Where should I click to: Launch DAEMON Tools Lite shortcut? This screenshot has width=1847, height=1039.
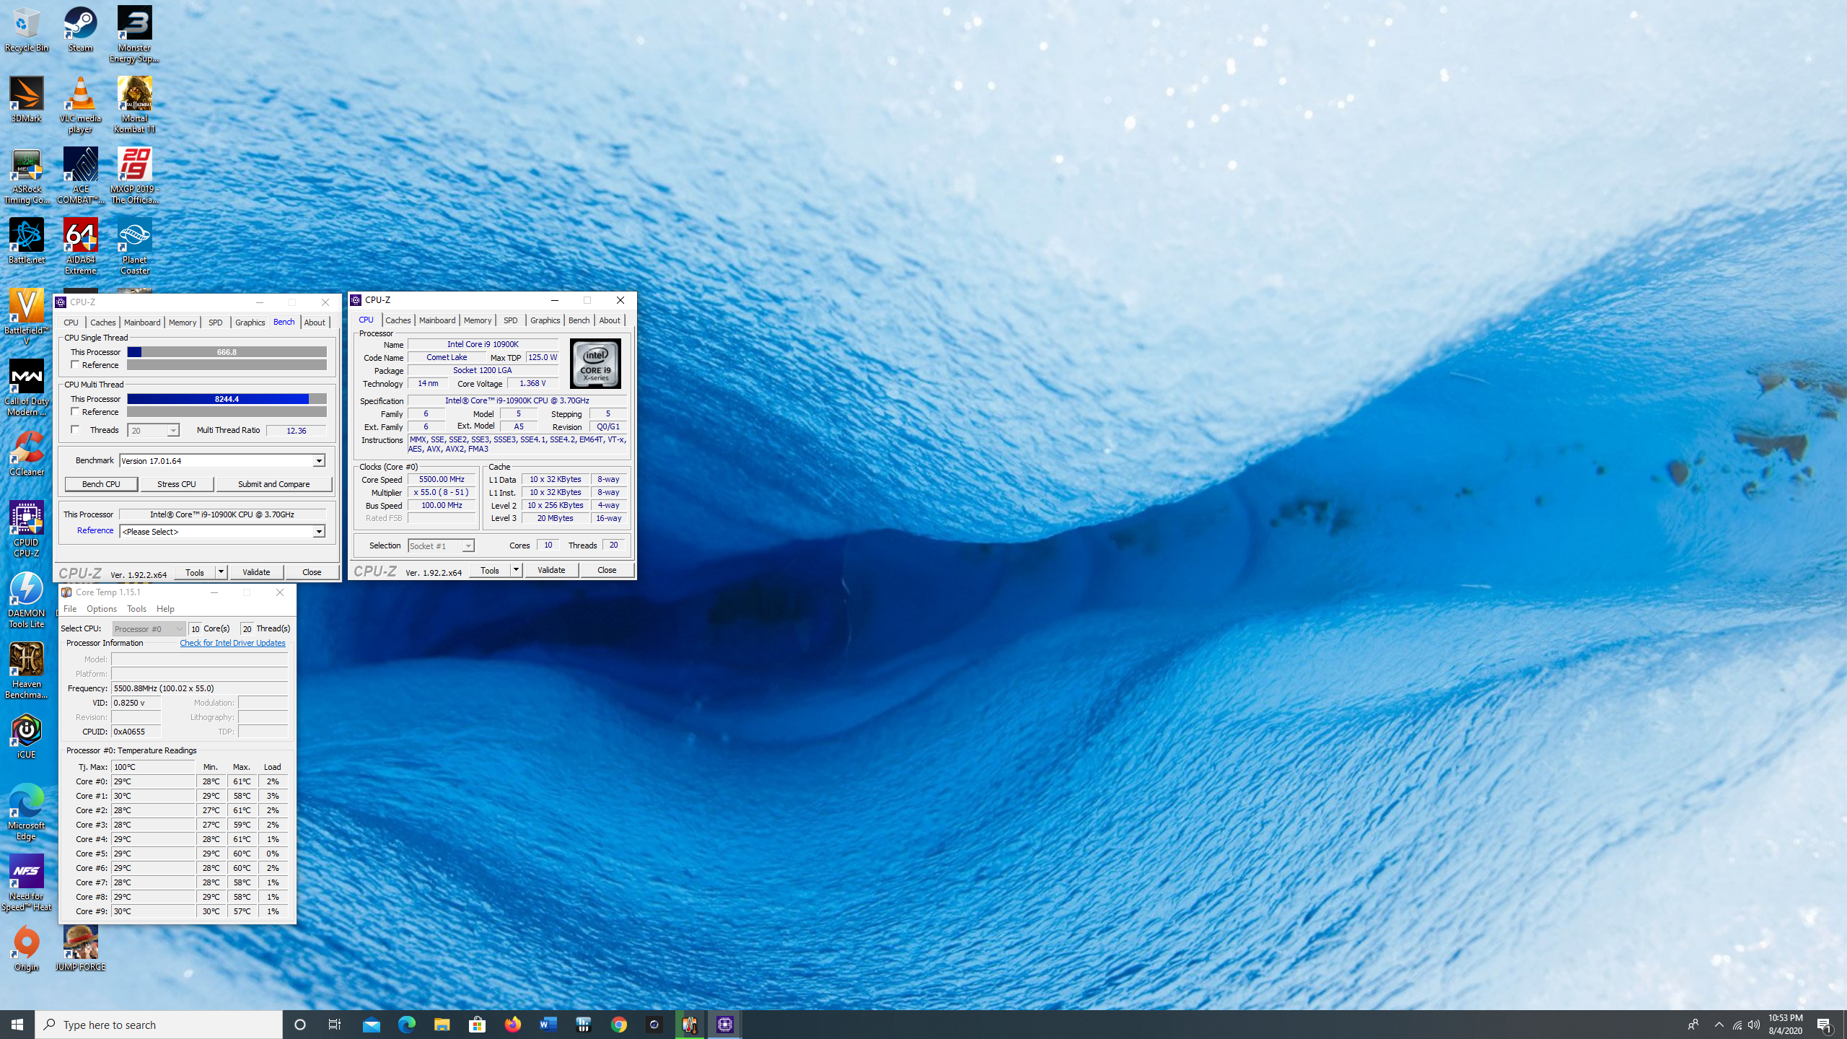click(27, 600)
